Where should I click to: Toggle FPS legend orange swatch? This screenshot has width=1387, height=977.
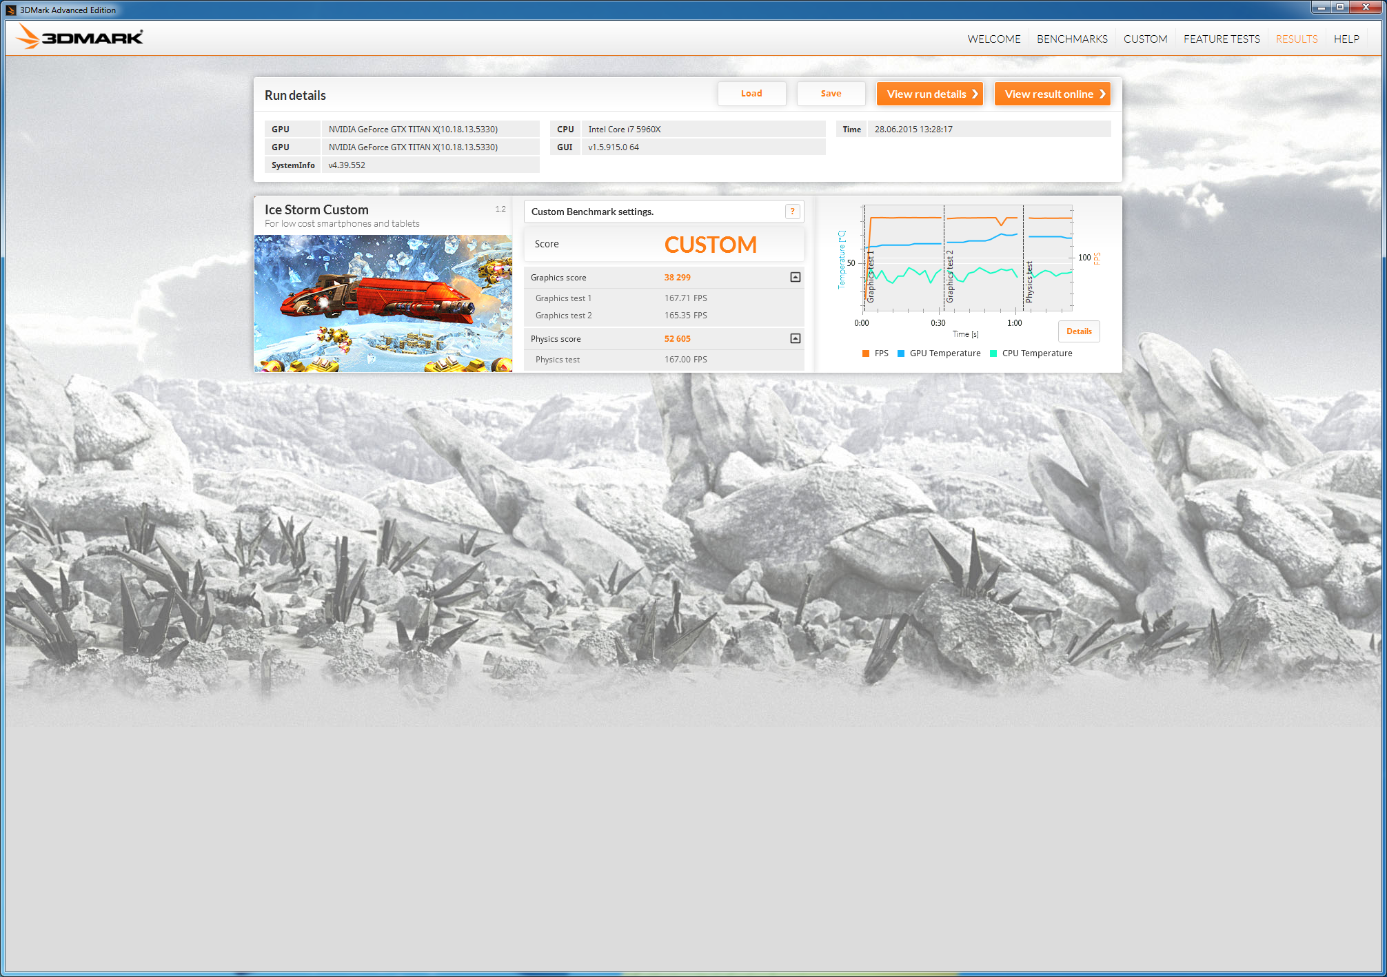pos(866,353)
